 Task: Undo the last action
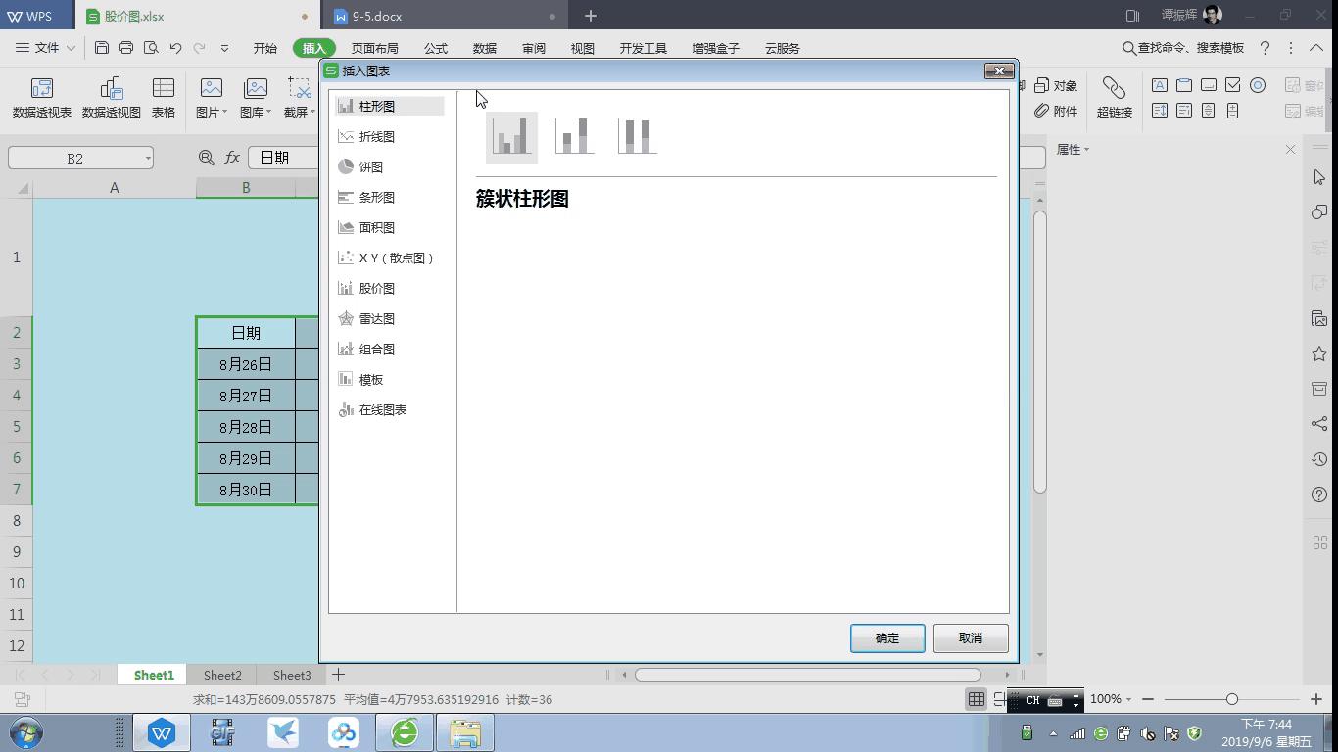pos(175,48)
